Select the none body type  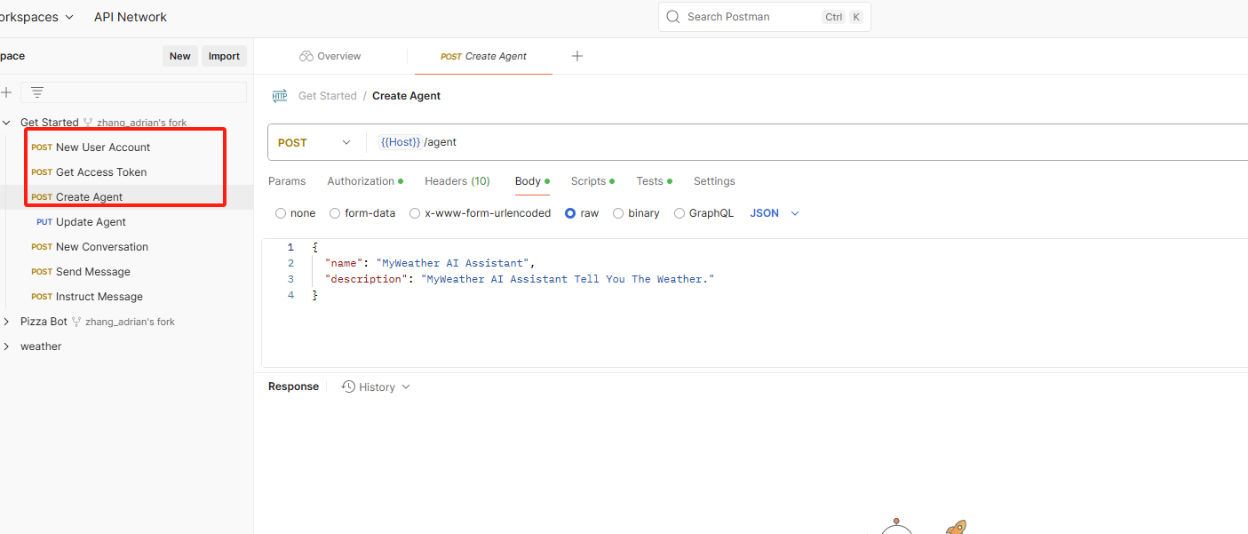point(281,213)
